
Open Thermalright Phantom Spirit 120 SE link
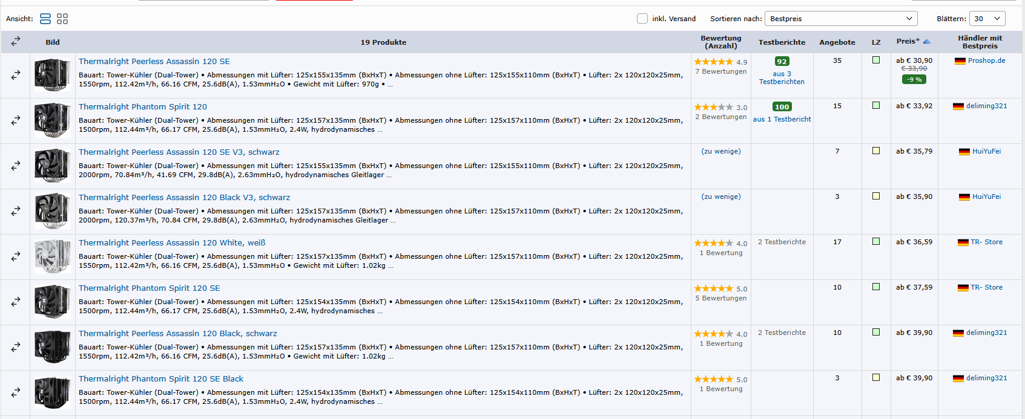tap(150, 288)
